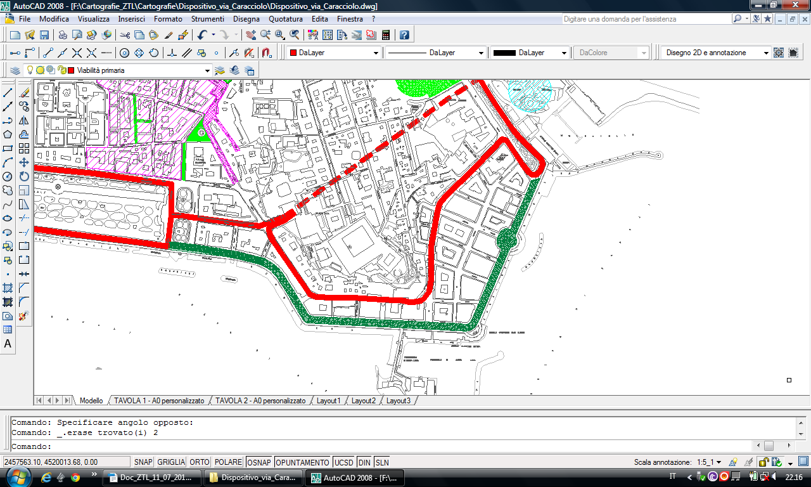Click the toolbar lock icon in status bar
This screenshot has width=811, height=487.
coord(764,462)
